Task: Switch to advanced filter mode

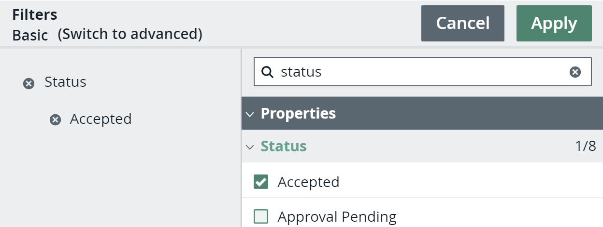Action: [x=129, y=34]
